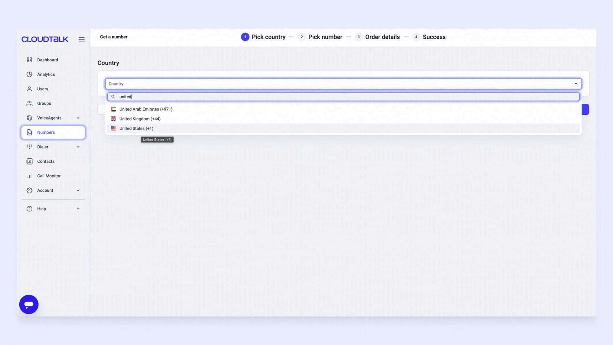Open the Dashboard grid icon
This screenshot has width=613, height=345.
click(29, 60)
